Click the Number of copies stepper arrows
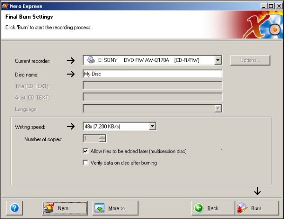This screenshot has width=284, height=219. coord(102,138)
